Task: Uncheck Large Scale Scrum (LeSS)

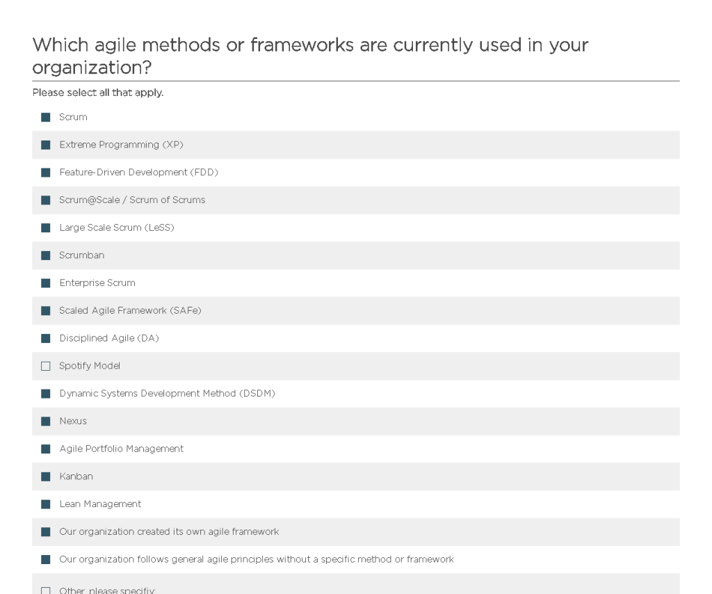Action: click(x=45, y=227)
